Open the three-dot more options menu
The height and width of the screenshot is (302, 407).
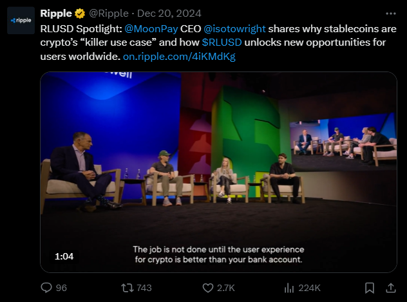(x=390, y=14)
